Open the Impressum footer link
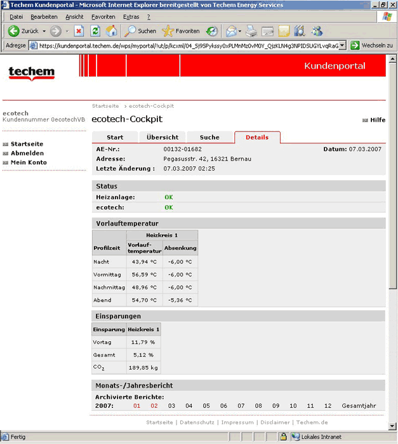 [x=237, y=422]
